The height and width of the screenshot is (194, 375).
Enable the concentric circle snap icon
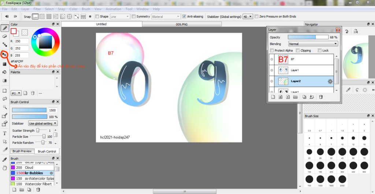click(x=70, y=16)
